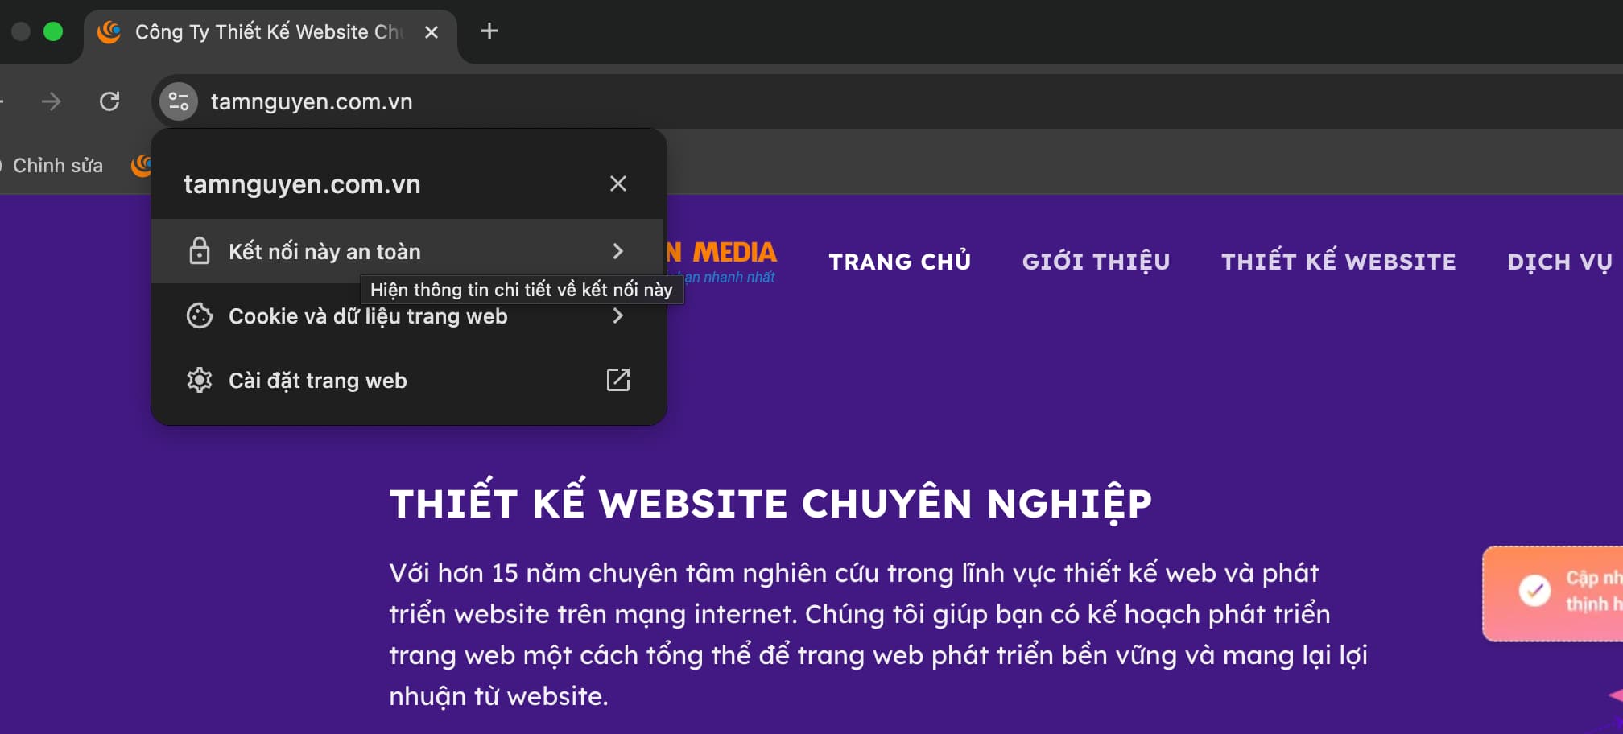Select the Cài đặt trang web entry

click(x=317, y=380)
